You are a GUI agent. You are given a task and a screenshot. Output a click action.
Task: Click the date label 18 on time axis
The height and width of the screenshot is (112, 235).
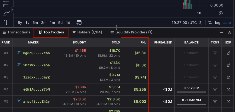coord(199,13)
